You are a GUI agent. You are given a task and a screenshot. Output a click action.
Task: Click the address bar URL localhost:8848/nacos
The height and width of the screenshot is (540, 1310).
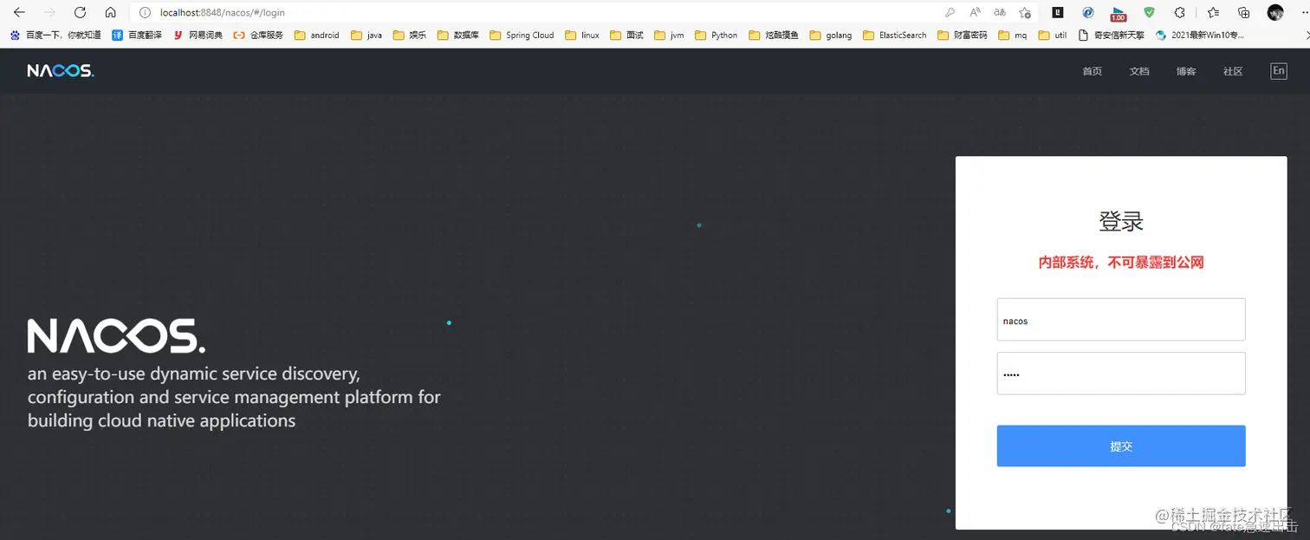[x=223, y=13]
